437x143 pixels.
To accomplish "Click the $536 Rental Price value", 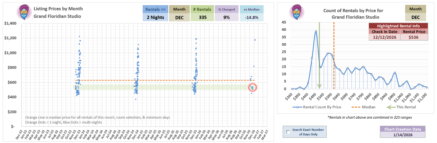I will point(414,37).
